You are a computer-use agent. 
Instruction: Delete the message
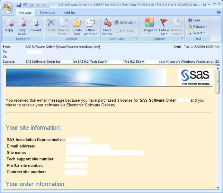pyautogui.click(x=51, y=26)
